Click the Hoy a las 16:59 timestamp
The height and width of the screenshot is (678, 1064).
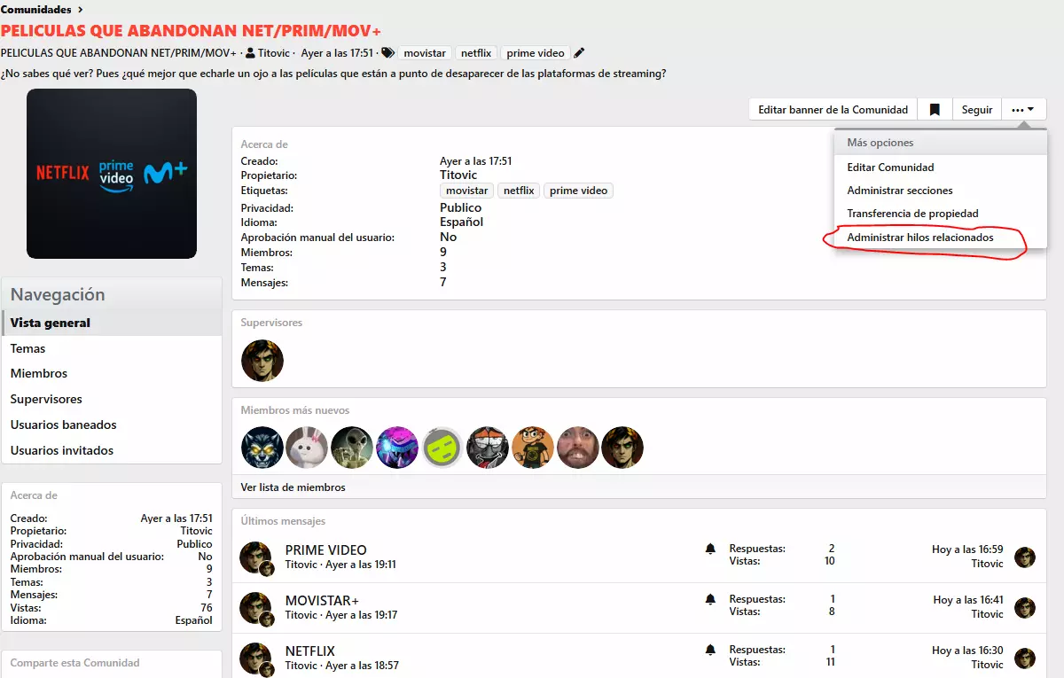[x=967, y=549]
